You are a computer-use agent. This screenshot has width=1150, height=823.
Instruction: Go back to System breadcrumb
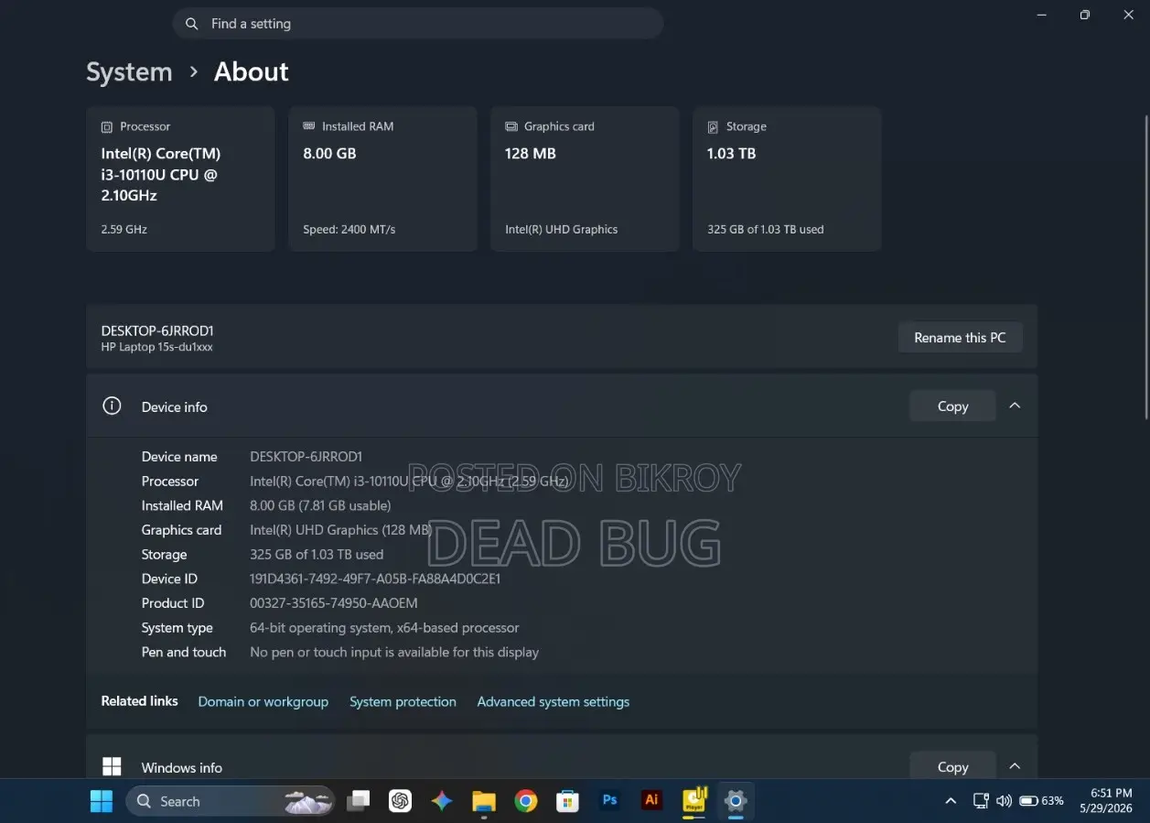129,71
